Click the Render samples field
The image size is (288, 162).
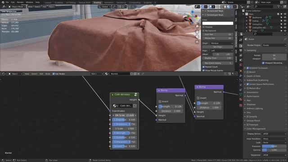tap(274, 55)
